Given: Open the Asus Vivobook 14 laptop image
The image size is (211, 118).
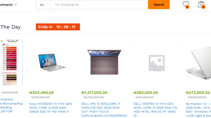Looking at the screenshot, I should click(52, 62).
